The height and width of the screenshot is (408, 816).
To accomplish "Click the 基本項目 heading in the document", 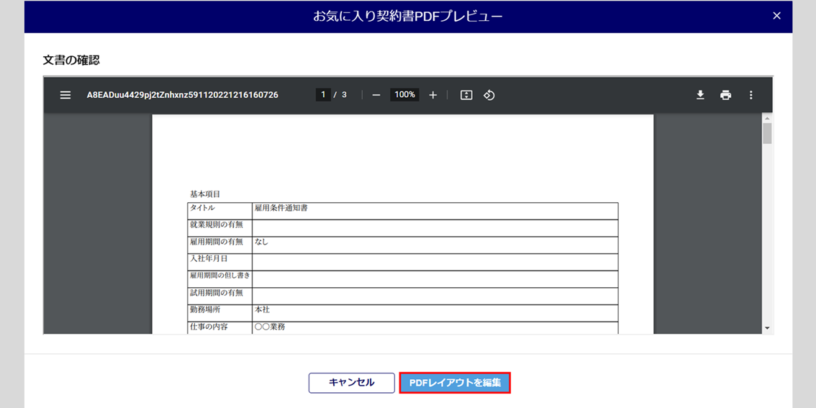I will point(205,194).
